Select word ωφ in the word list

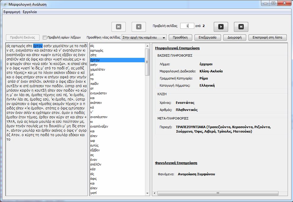pyautogui.click(x=93, y=141)
